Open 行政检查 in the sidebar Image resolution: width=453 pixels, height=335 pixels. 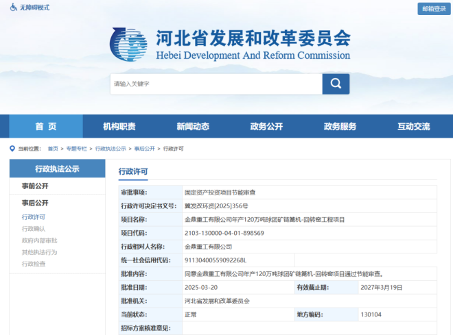pyautogui.click(x=34, y=264)
